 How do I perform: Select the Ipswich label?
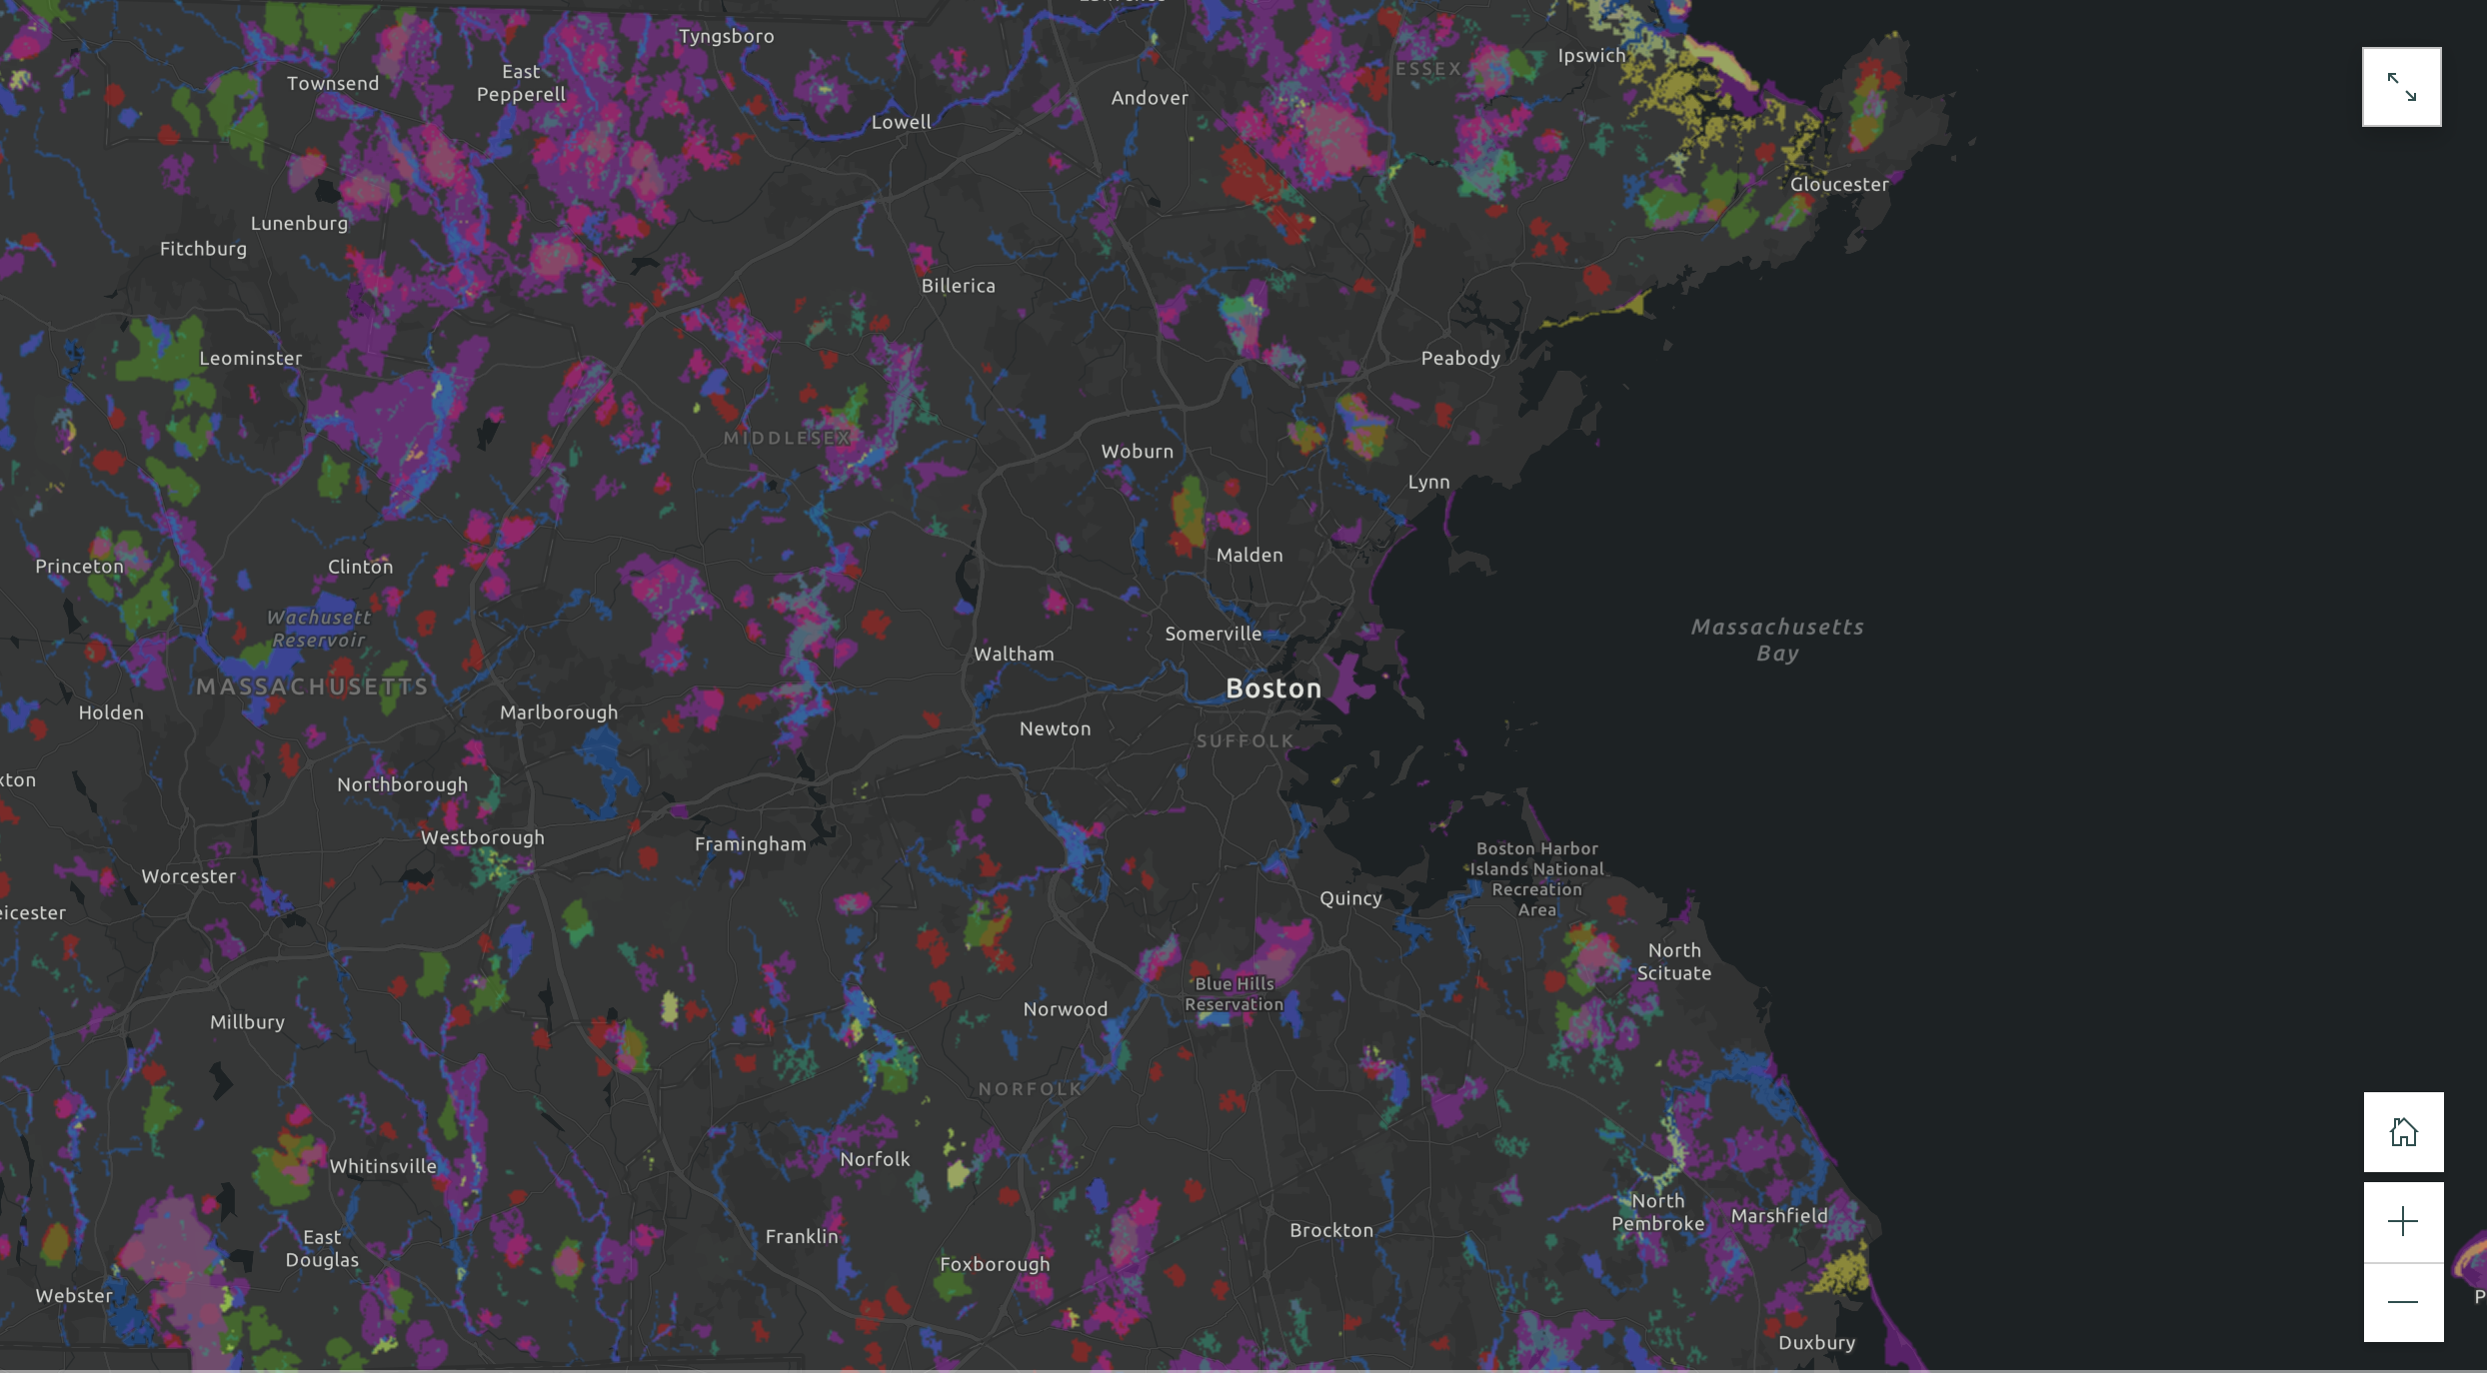pos(1591,56)
